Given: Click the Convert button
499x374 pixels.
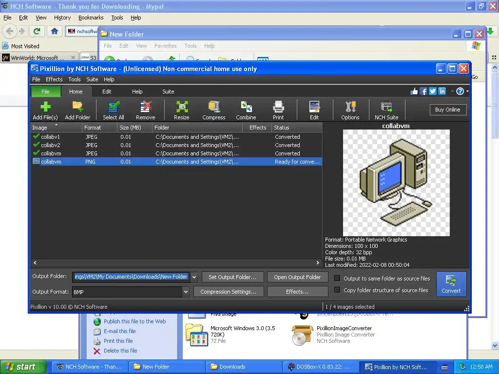Looking at the screenshot, I should tap(451, 284).
